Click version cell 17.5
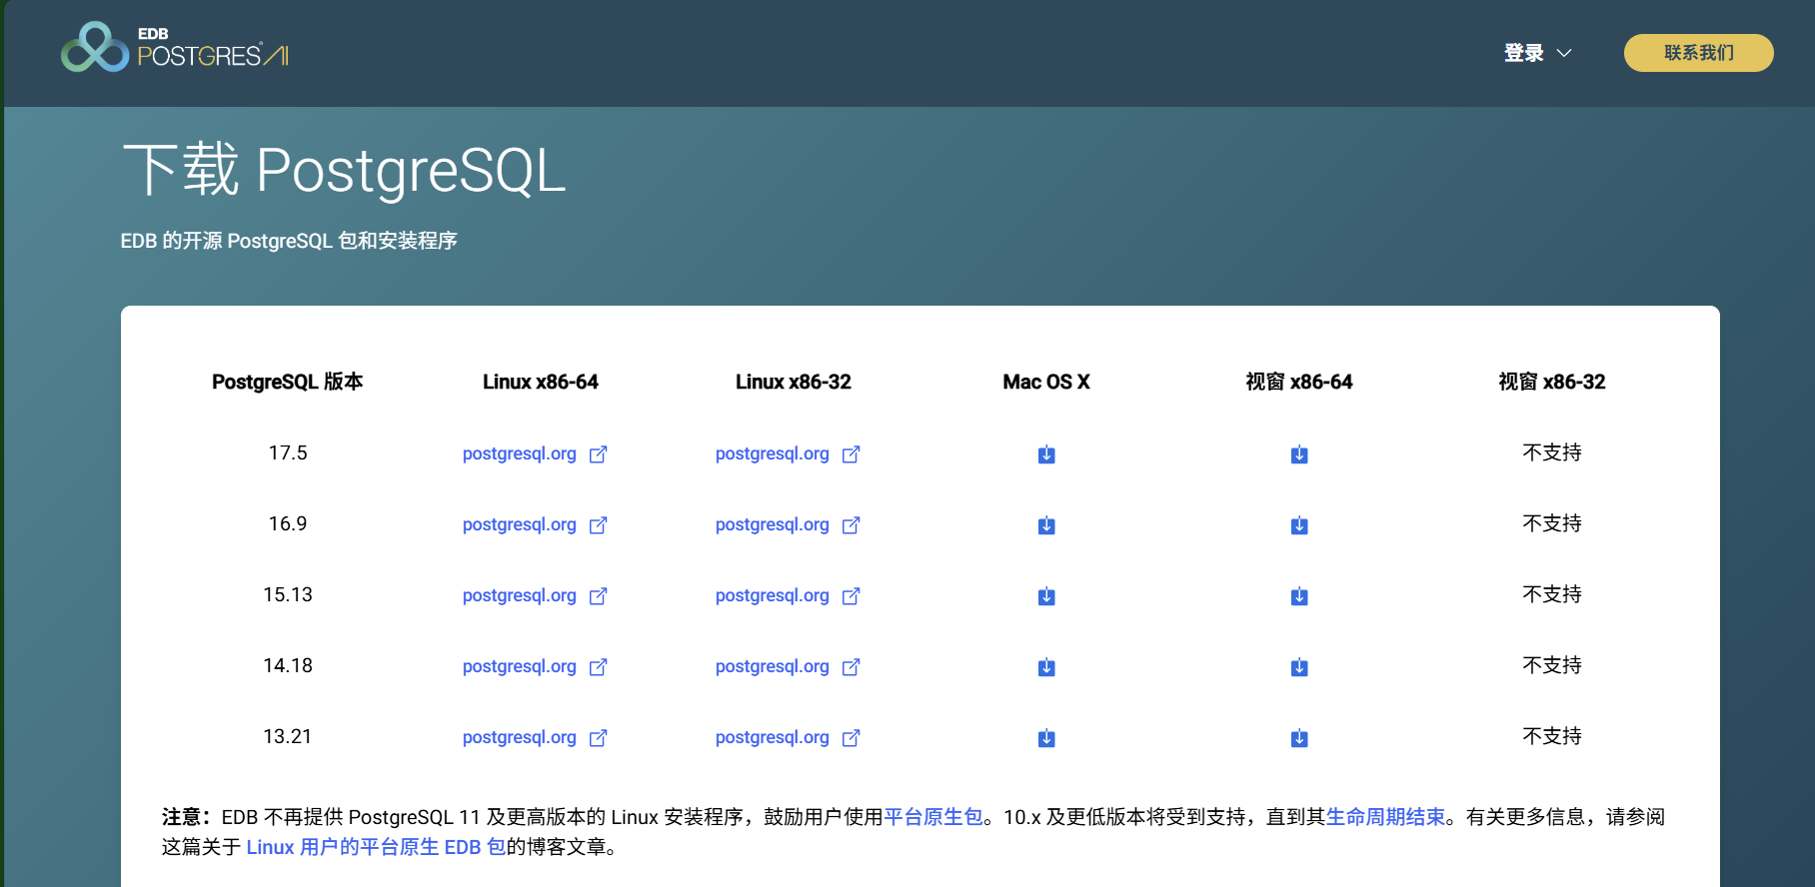The image size is (1815, 887). (x=288, y=452)
